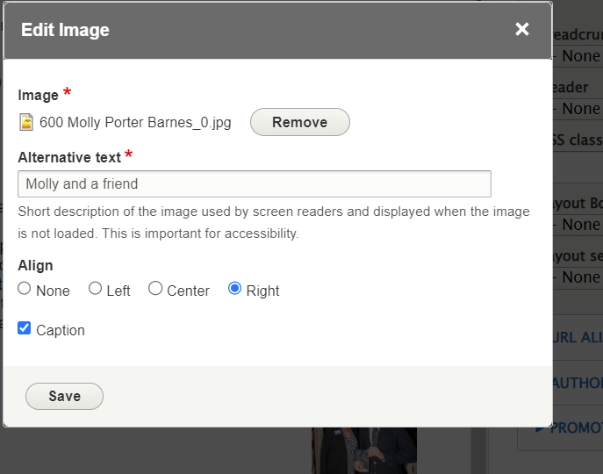Viewport: 603px width, 474px height.
Task: Open the Breadcrumb None dropdown
Action: (x=578, y=56)
